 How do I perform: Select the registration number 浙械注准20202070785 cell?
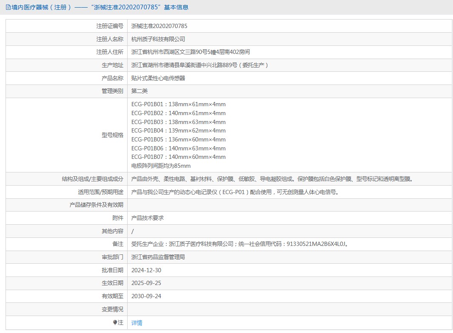coord(162,26)
